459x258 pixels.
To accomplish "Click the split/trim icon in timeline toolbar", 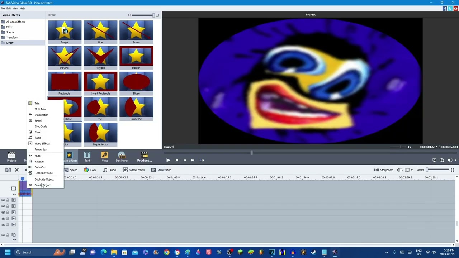I will tap(8, 170).
